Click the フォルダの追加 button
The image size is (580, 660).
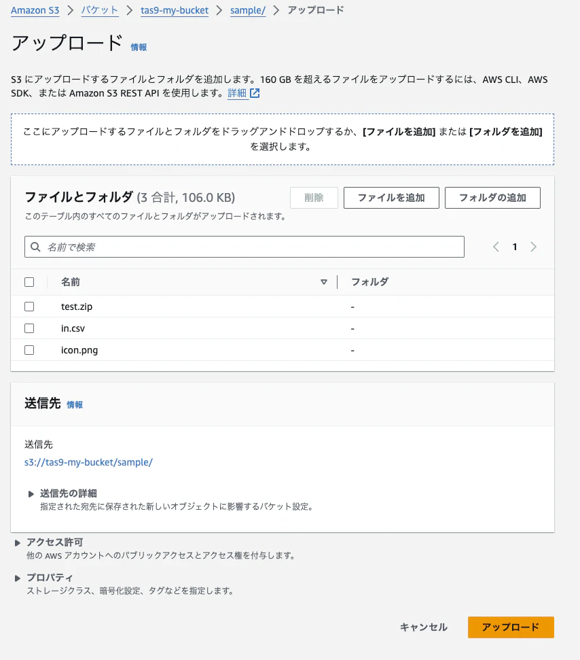492,197
